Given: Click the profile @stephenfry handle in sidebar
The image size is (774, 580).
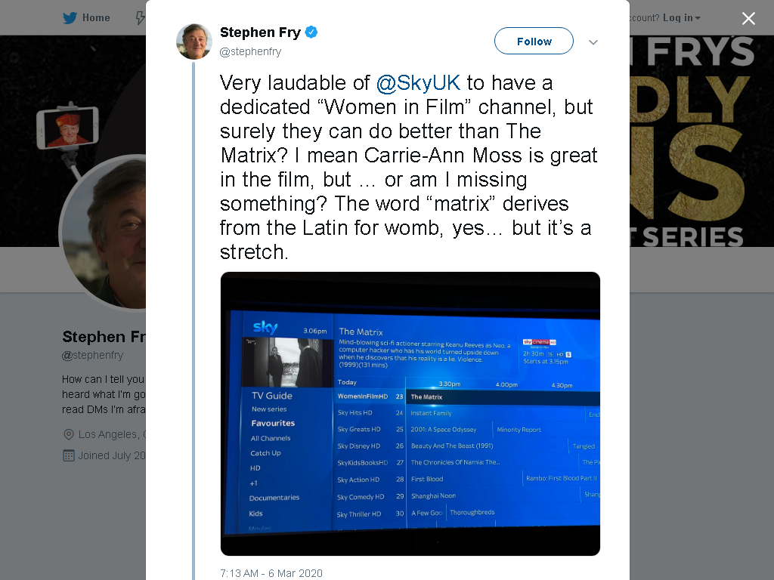Looking at the screenshot, I should pos(92,355).
